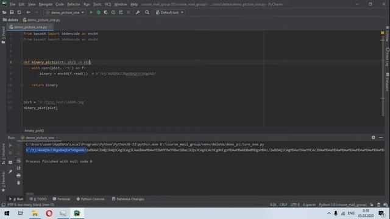
Task: Clear Run console with trash icon
Action: 18,182
